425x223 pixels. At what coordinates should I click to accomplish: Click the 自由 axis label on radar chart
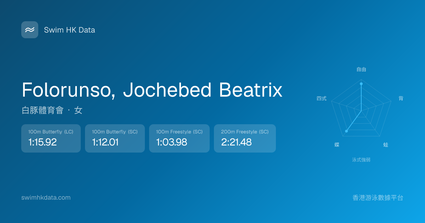click(x=361, y=69)
